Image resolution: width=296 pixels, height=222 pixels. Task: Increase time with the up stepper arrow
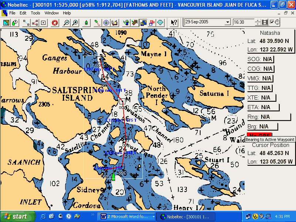(x=258, y=20)
